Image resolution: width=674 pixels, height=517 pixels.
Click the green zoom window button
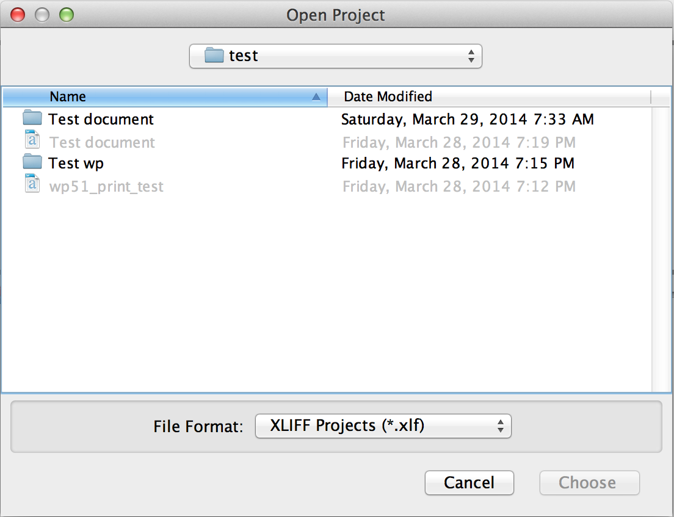pyautogui.click(x=66, y=15)
